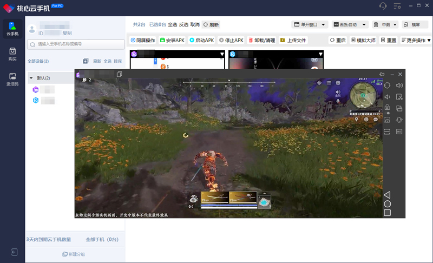
Task: Click 全选 in the top toolbar
Action: [x=172, y=24]
